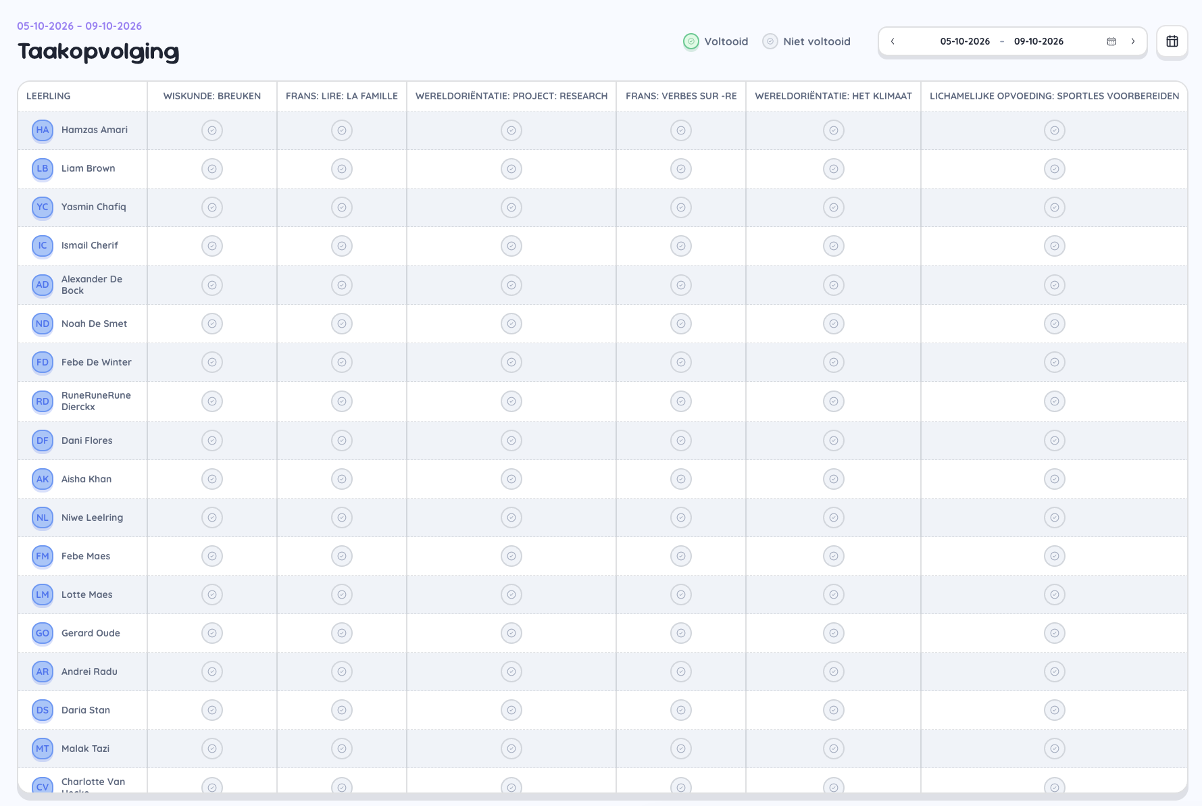Viewport: 1202px width, 806px height.
Task: Click the Frans: Verbes sur -RE header
Action: [681, 96]
